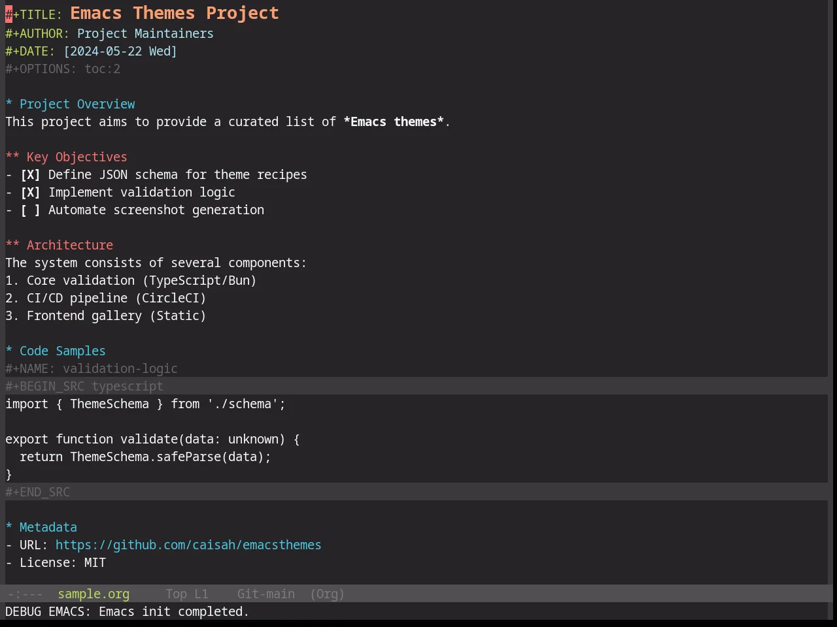
Task: Click the #+OPTIONS: toc:2 line
Action: click(63, 69)
